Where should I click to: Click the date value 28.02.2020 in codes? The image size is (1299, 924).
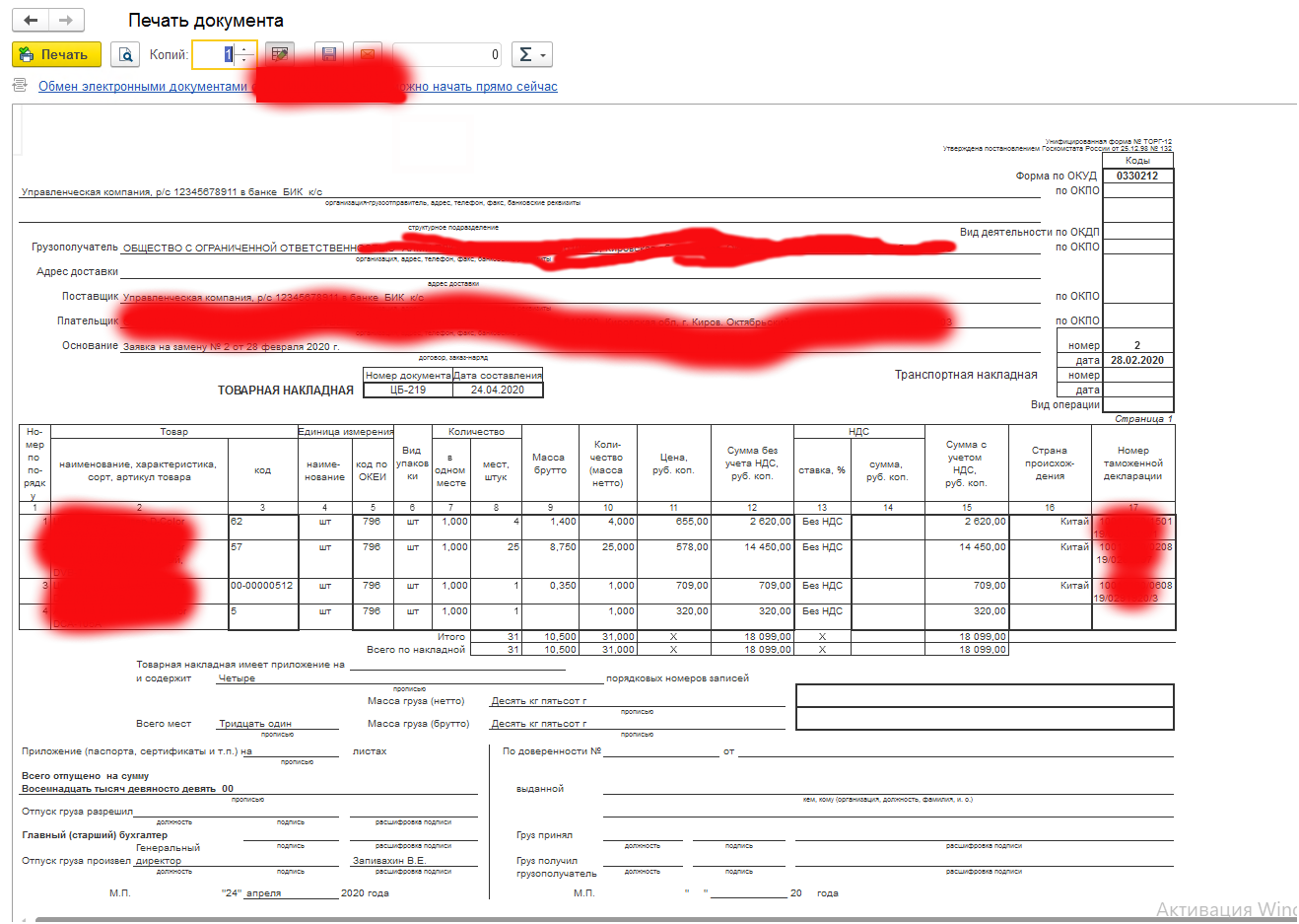coord(1137,360)
